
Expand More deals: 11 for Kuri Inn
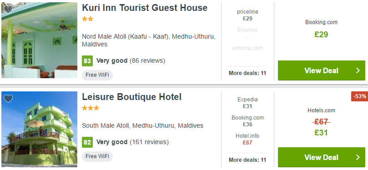pos(247,73)
